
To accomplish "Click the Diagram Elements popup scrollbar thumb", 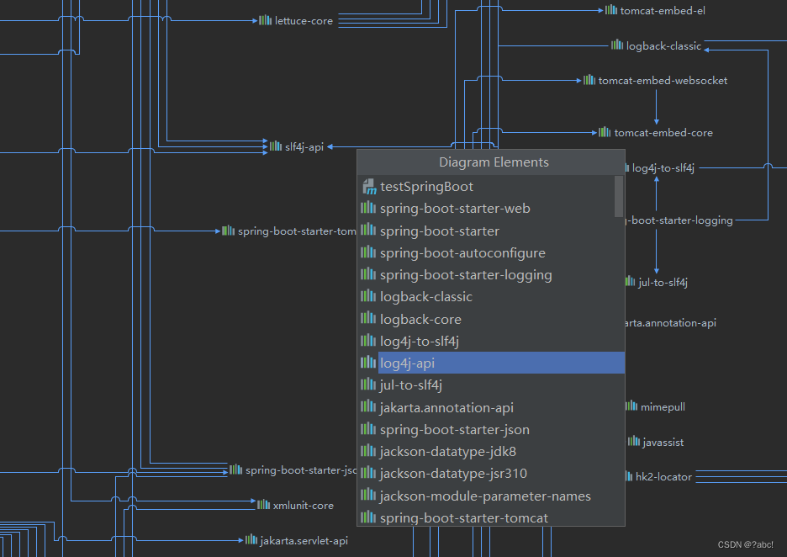I will (x=619, y=196).
